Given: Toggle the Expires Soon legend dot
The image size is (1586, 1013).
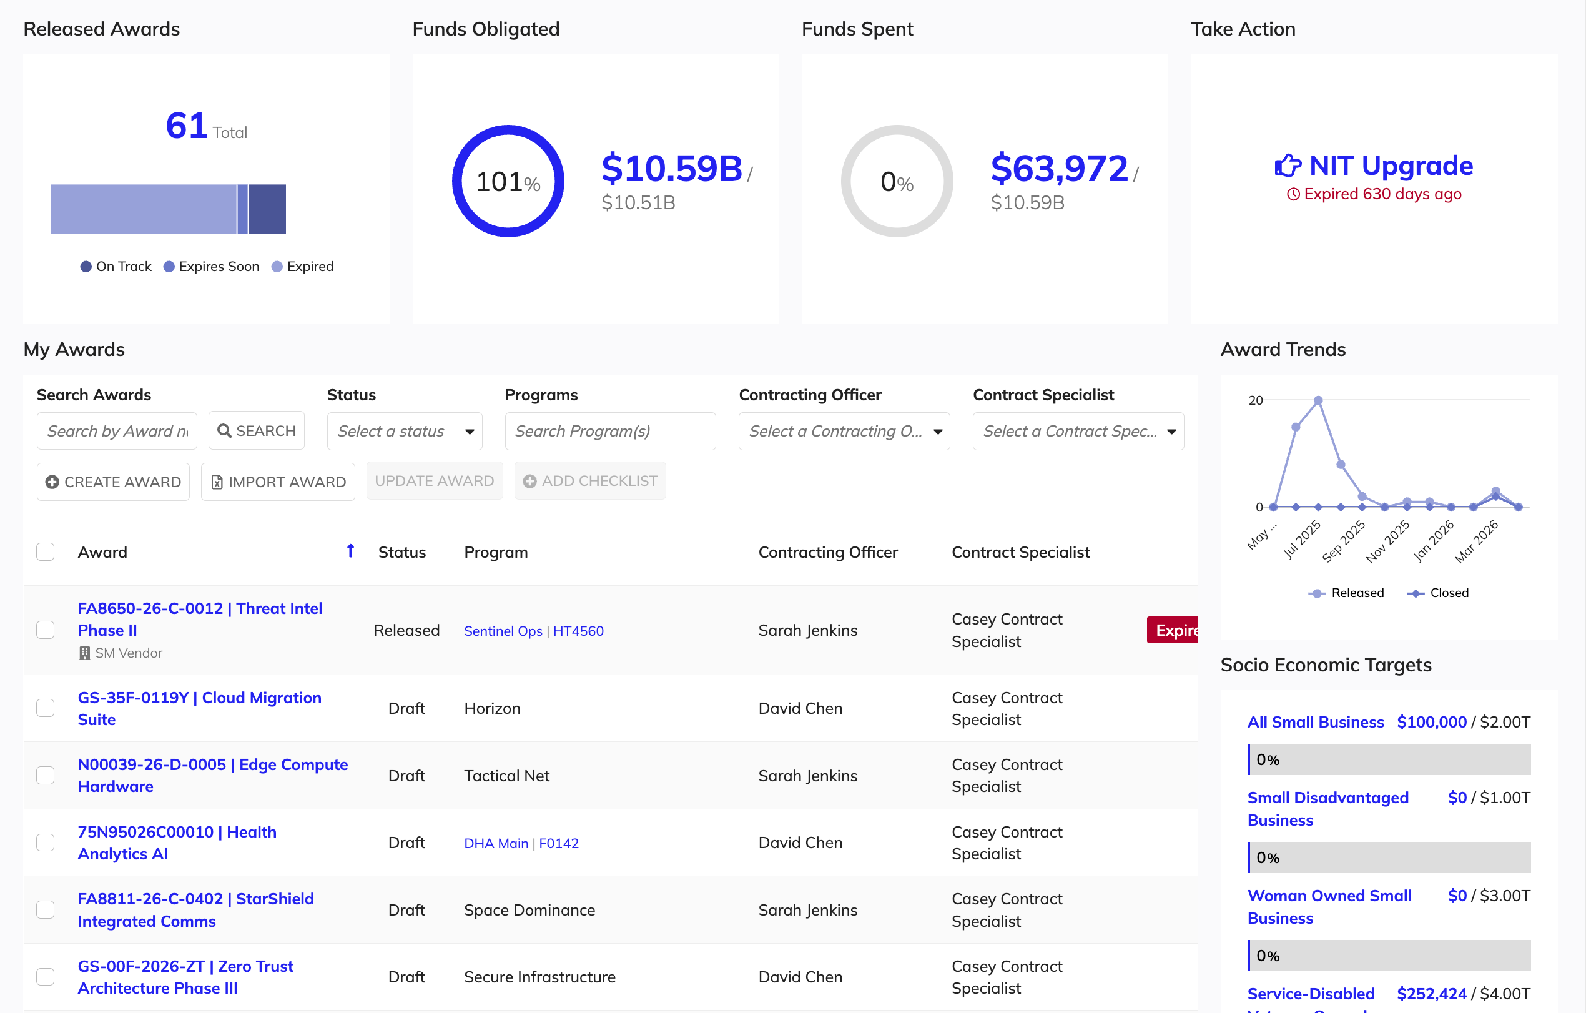Looking at the screenshot, I should [169, 267].
